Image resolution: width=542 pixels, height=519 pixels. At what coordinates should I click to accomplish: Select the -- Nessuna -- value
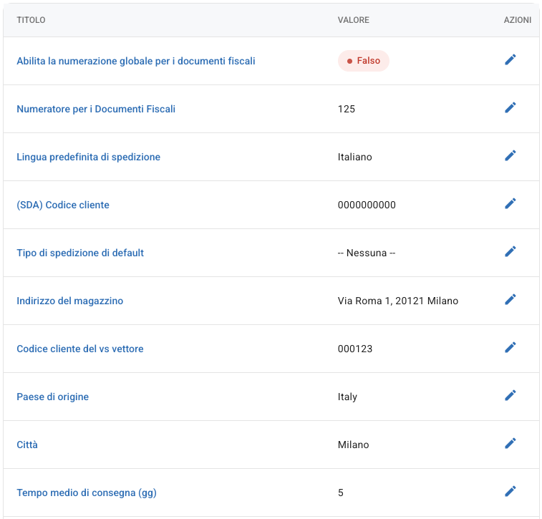click(x=367, y=253)
